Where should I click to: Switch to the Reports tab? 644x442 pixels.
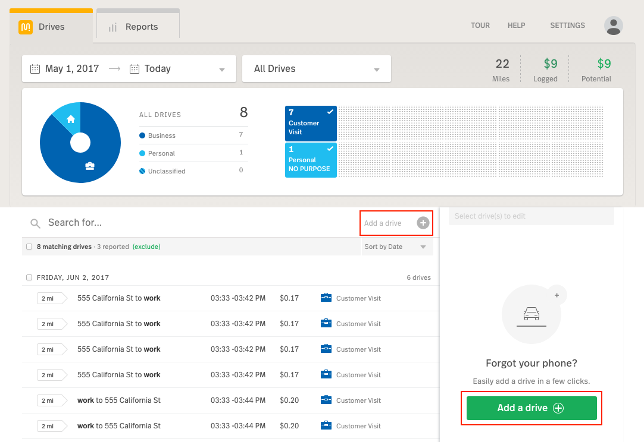tap(138, 27)
